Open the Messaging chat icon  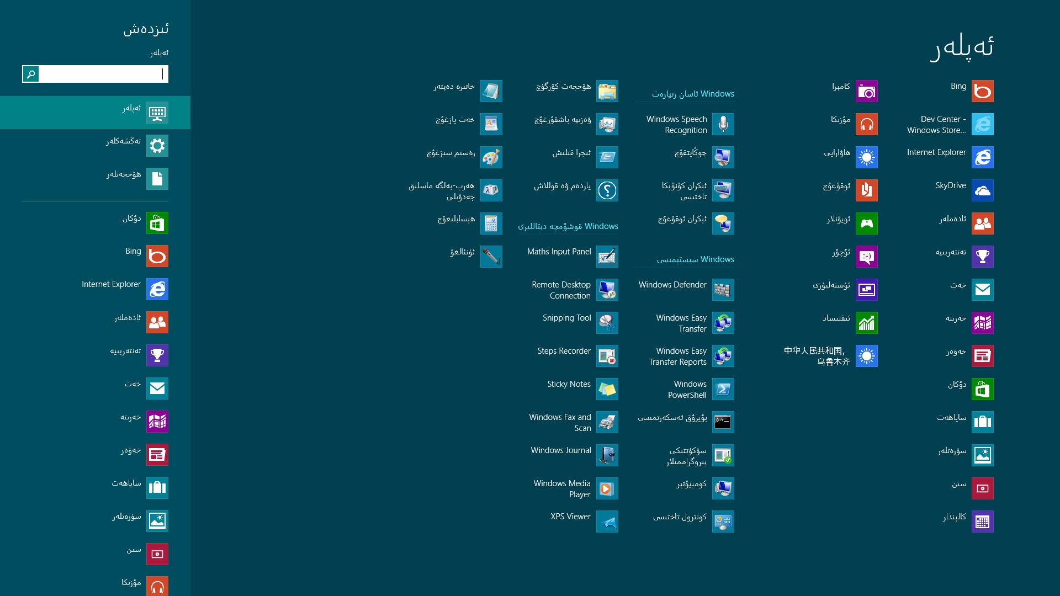(x=867, y=257)
